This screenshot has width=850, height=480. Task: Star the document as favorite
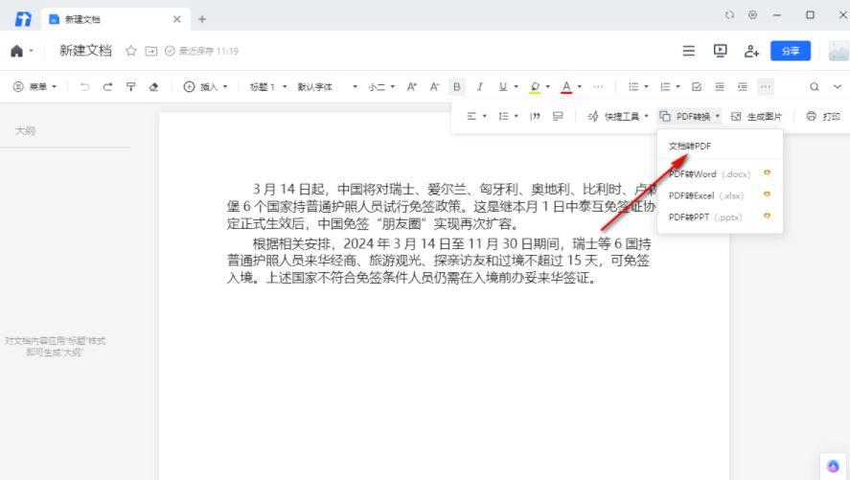130,51
